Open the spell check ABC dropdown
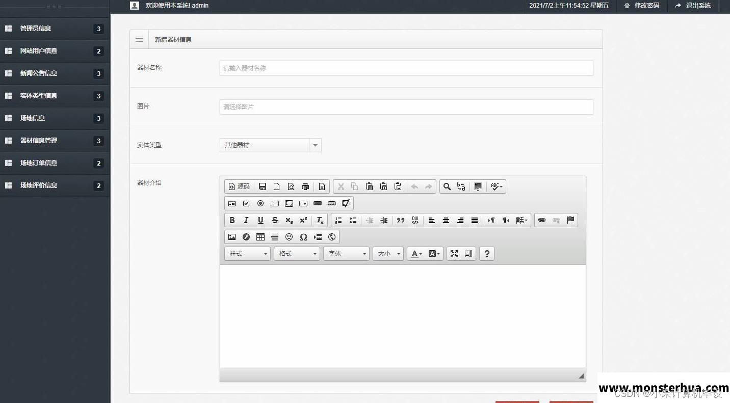This screenshot has height=403, width=730. click(497, 186)
